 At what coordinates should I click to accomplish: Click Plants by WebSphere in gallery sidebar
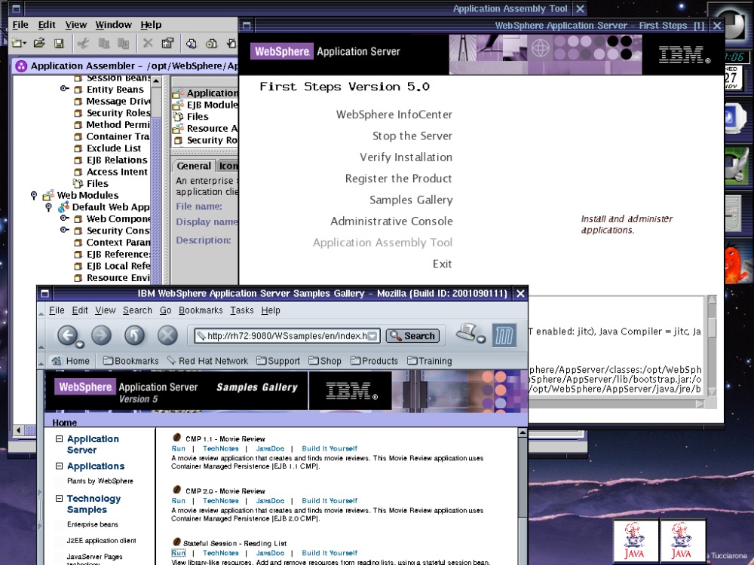point(100,481)
